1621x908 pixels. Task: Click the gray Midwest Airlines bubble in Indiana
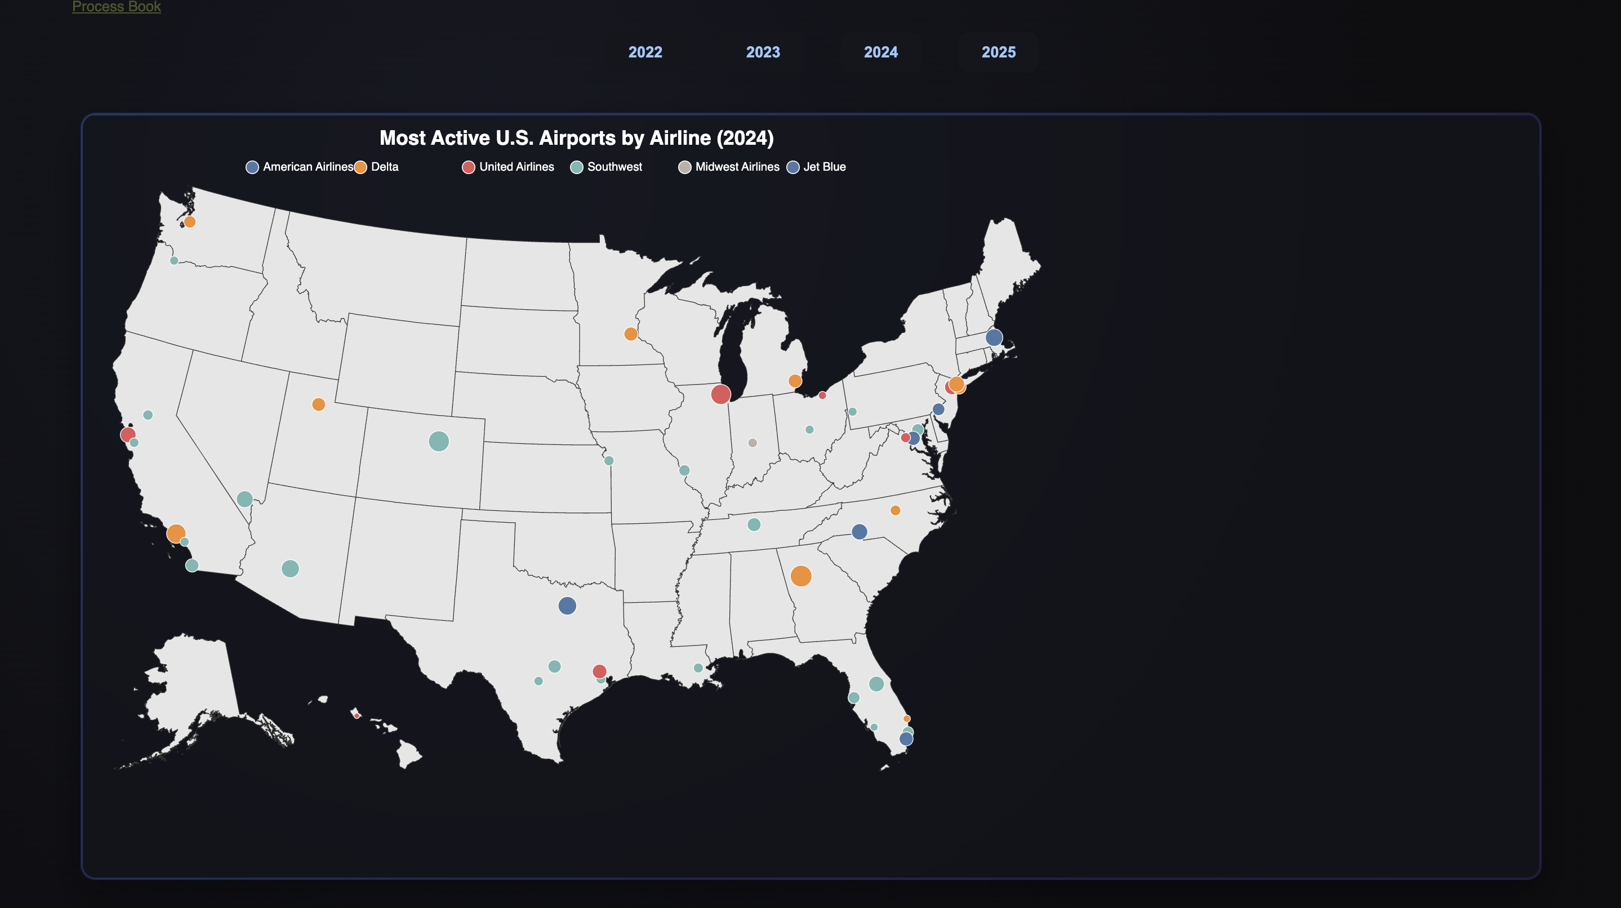[x=752, y=443]
